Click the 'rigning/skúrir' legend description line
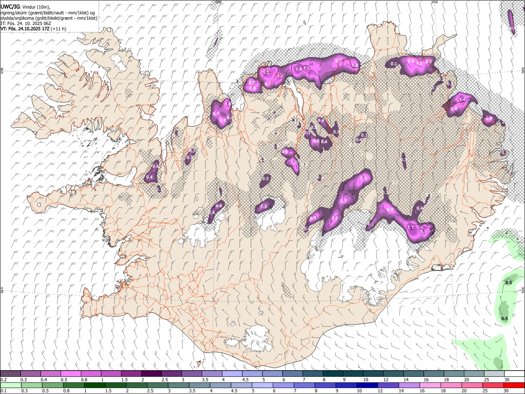 click(x=48, y=13)
